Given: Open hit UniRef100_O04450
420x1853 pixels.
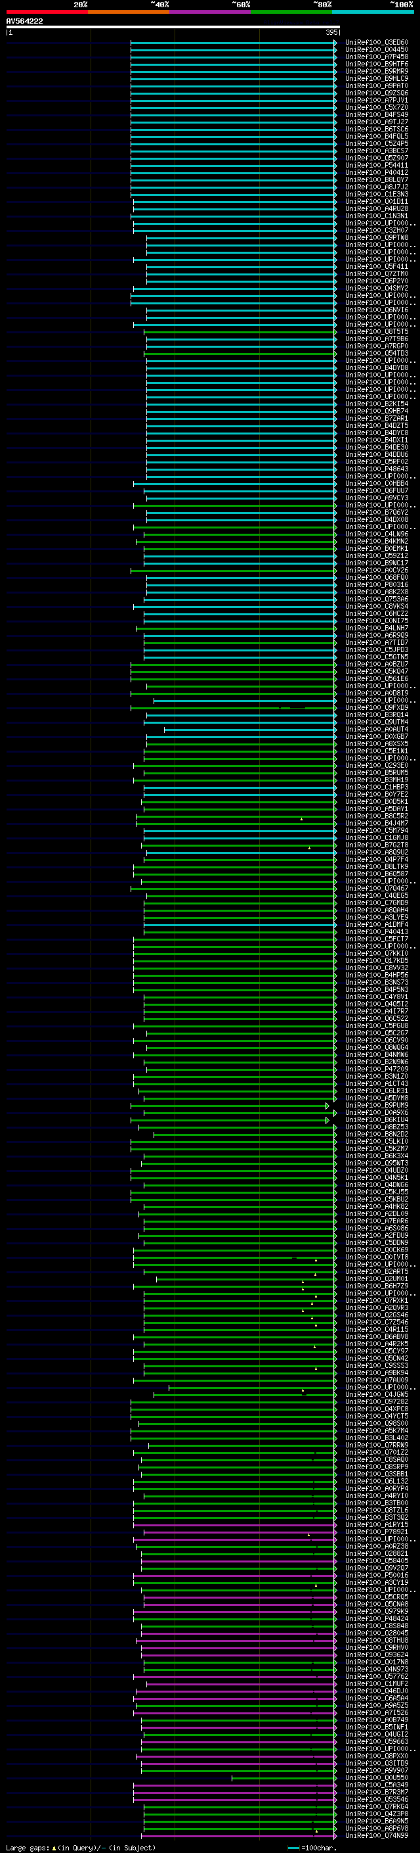Looking at the screenshot, I should [x=377, y=50].
